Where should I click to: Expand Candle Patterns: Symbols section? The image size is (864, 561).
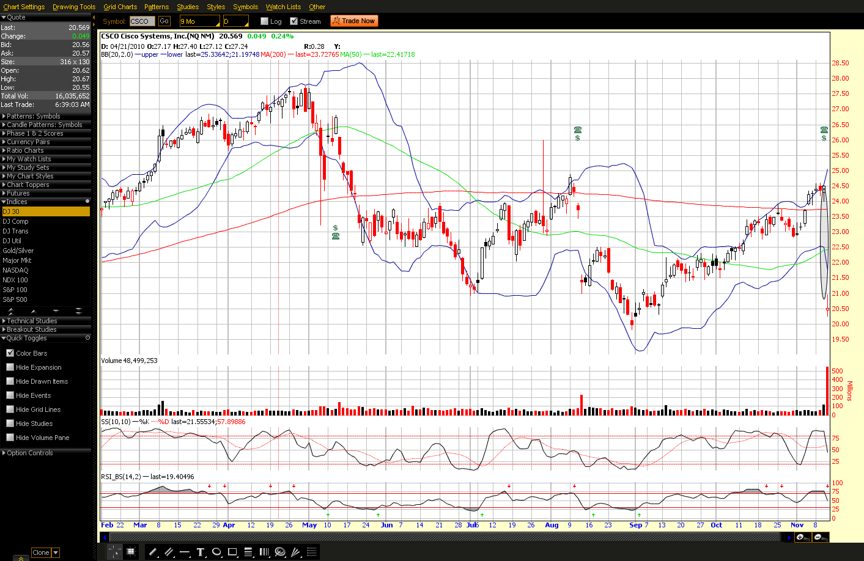coord(45,125)
